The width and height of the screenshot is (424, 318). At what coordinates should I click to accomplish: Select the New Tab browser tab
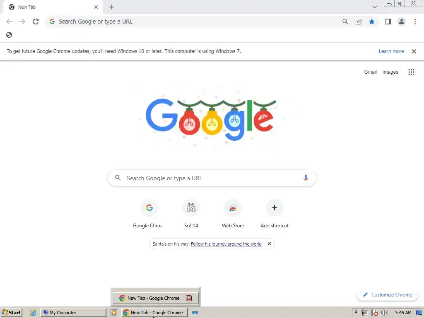[x=53, y=7]
